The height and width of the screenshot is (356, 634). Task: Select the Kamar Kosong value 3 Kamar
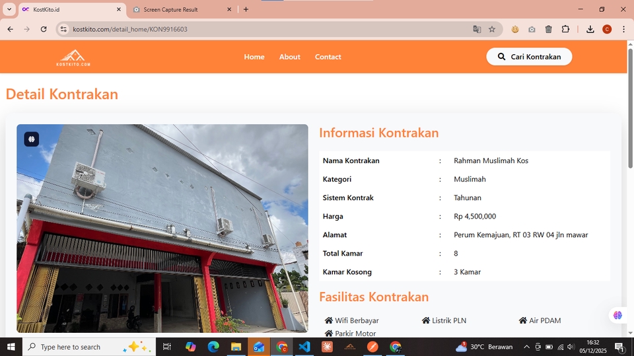point(467,272)
